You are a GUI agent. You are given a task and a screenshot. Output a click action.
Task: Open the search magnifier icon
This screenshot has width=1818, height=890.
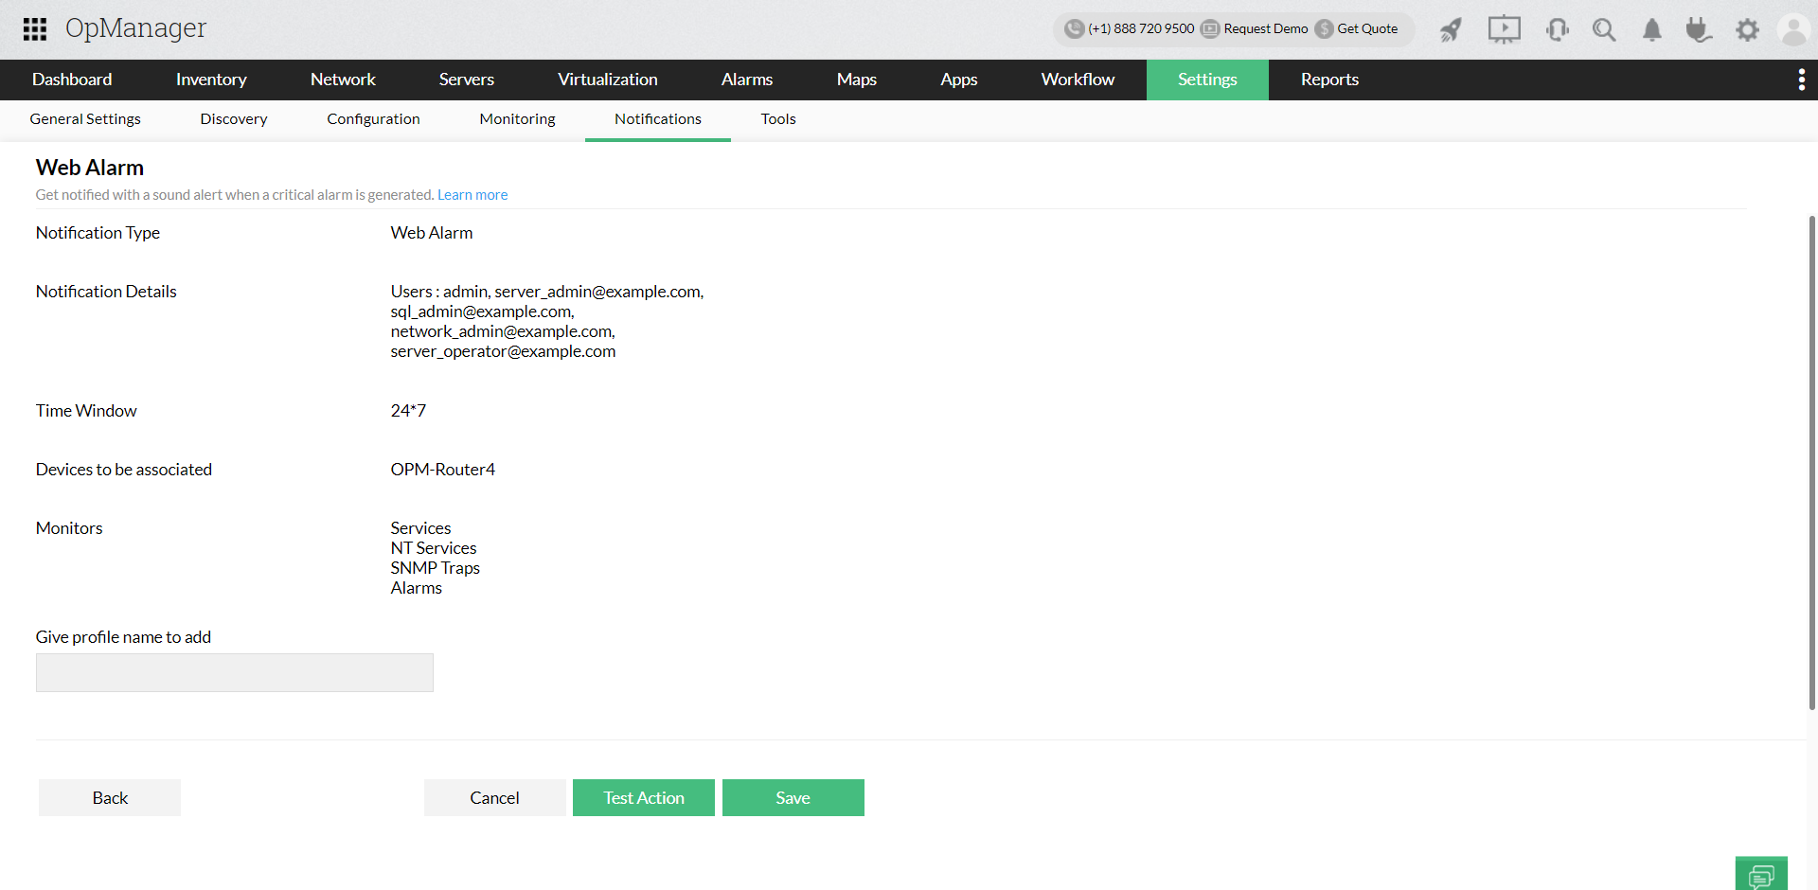coord(1604,30)
